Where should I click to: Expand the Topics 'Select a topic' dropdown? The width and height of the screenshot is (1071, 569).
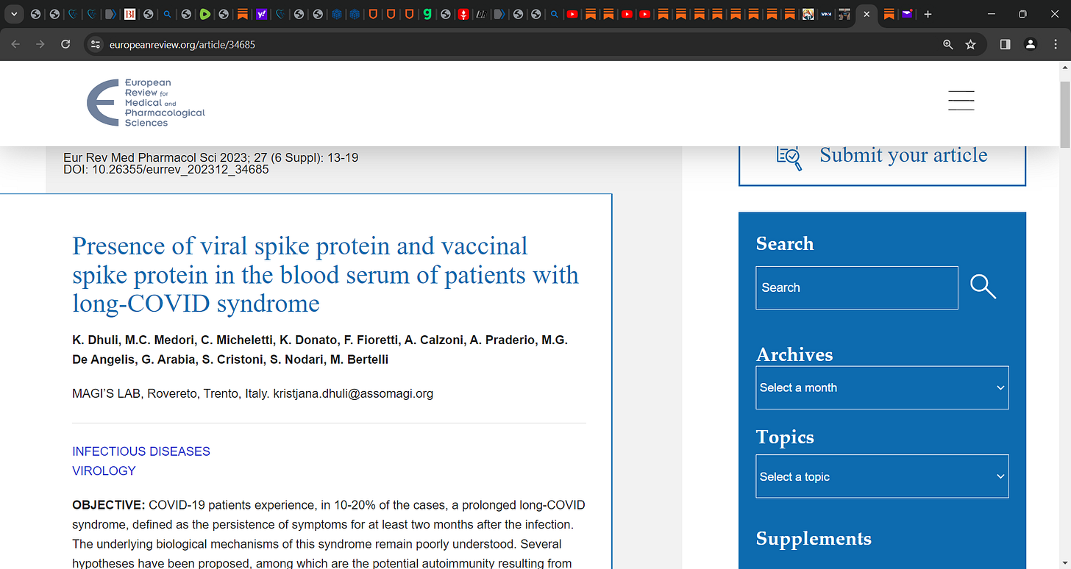(882, 476)
